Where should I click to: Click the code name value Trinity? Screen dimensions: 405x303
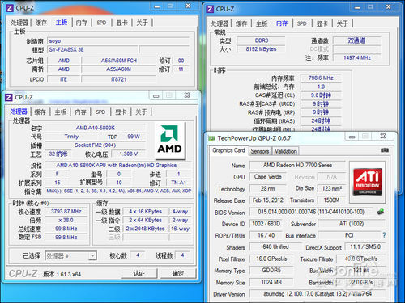(71, 137)
